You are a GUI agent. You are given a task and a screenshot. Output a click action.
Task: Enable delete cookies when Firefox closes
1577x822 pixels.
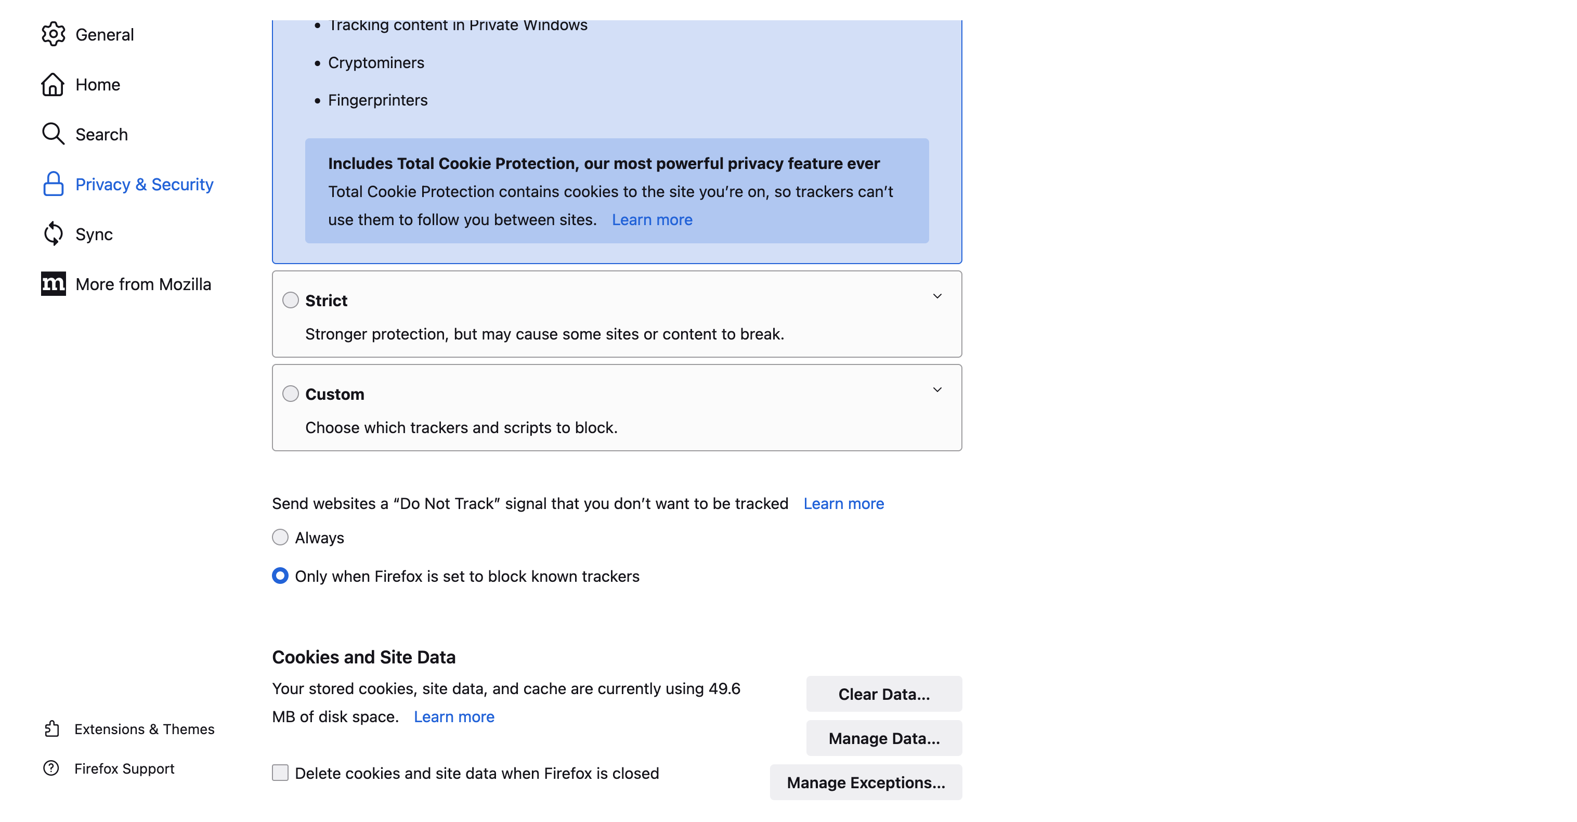pos(280,773)
